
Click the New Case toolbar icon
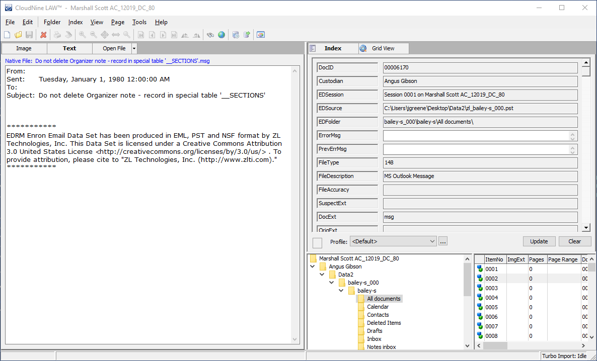pyautogui.click(x=7, y=35)
